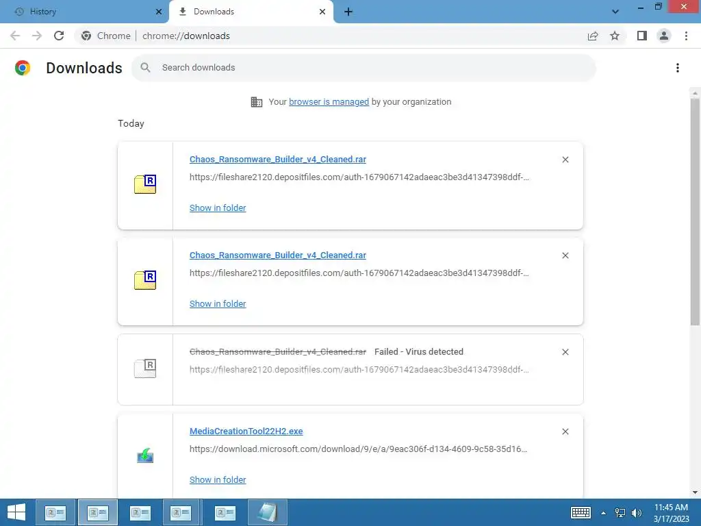Share this page via share icon

(593, 36)
